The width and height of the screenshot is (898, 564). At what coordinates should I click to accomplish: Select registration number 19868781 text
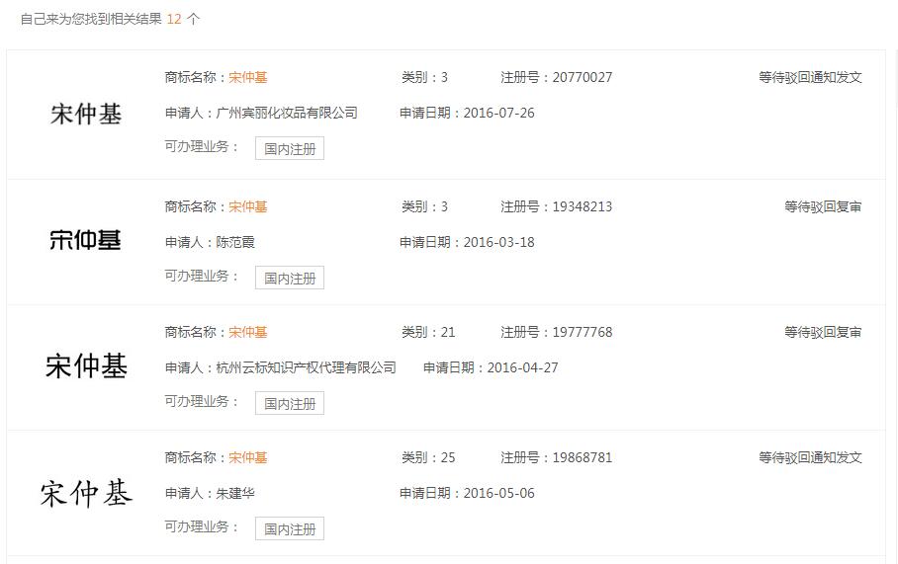(x=583, y=457)
